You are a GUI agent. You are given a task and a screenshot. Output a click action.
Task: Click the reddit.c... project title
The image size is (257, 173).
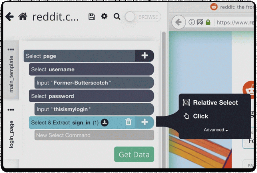pyautogui.click(x=55, y=17)
